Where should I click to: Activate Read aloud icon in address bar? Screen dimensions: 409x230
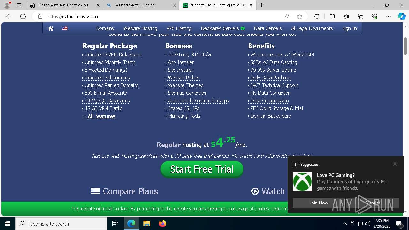(287, 16)
